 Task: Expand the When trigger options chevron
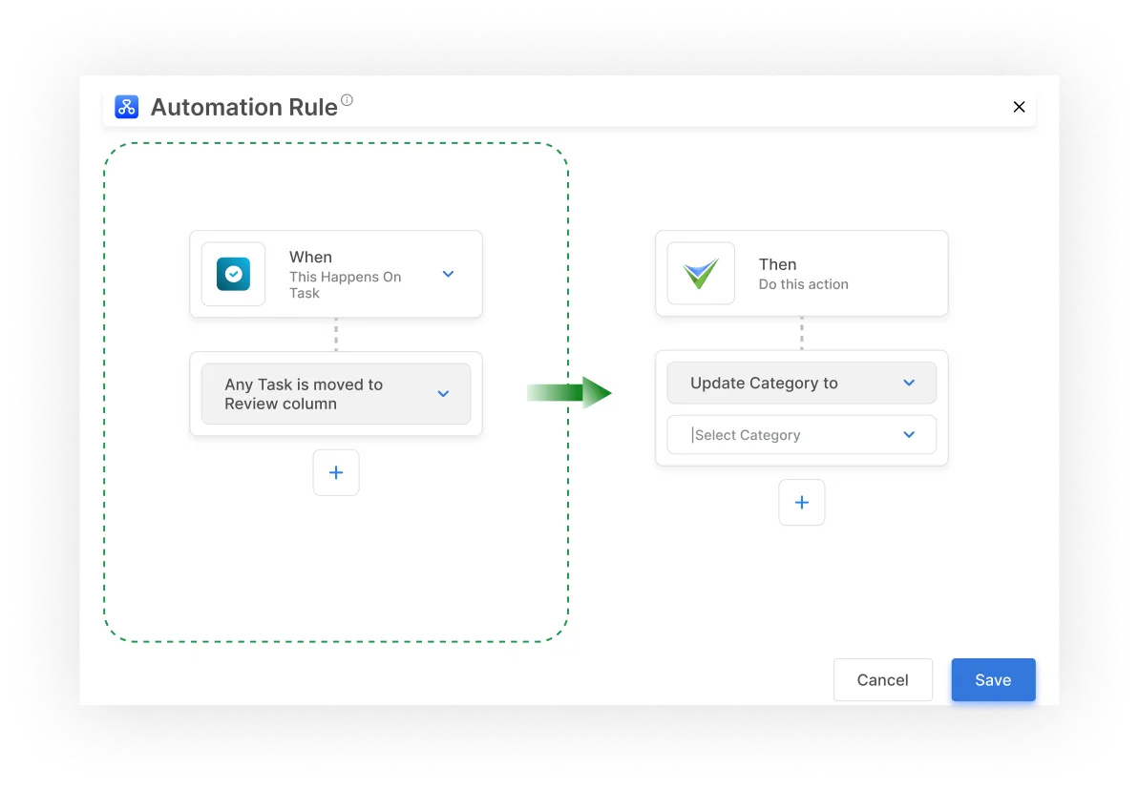(448, 274)
